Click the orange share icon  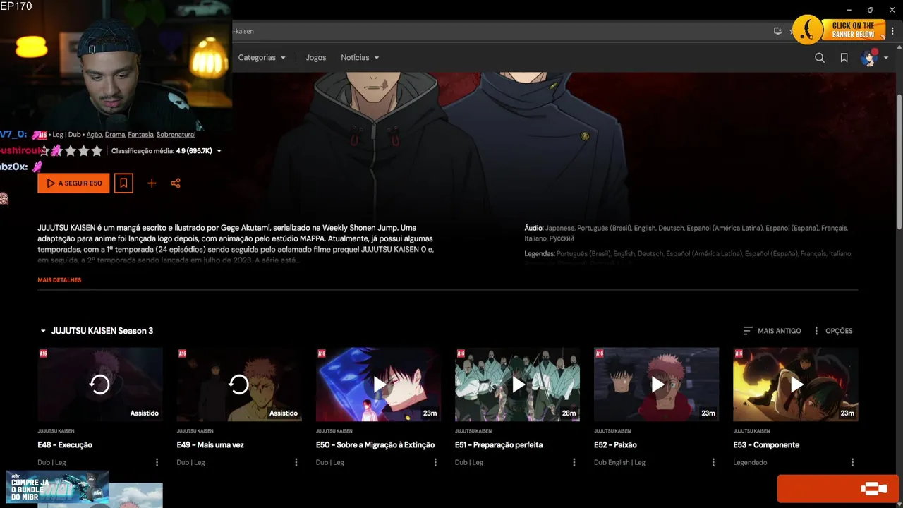click(x=176, y=183)
